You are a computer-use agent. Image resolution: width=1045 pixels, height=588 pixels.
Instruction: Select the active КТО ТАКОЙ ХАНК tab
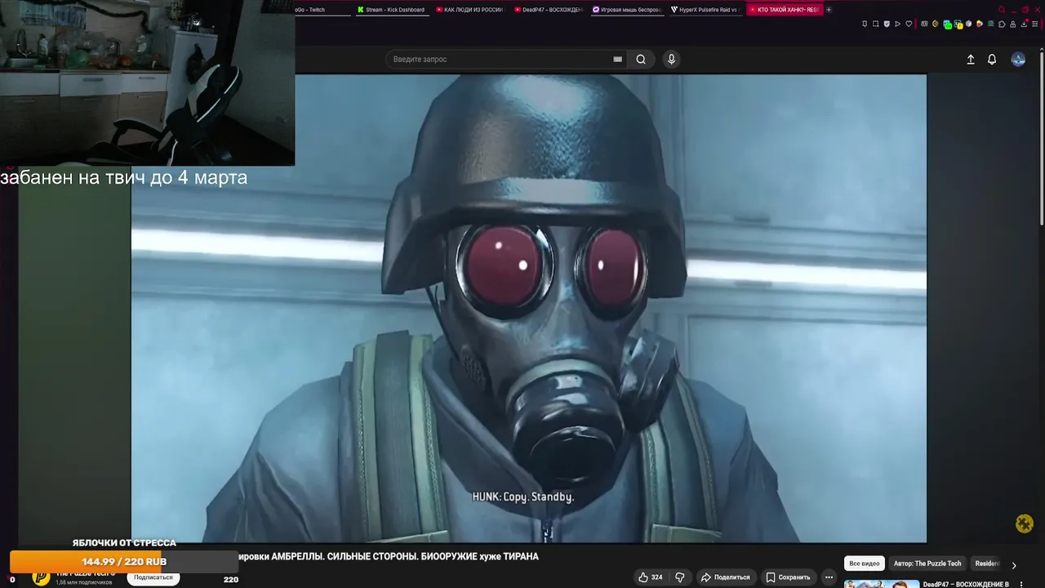[784, 10]
